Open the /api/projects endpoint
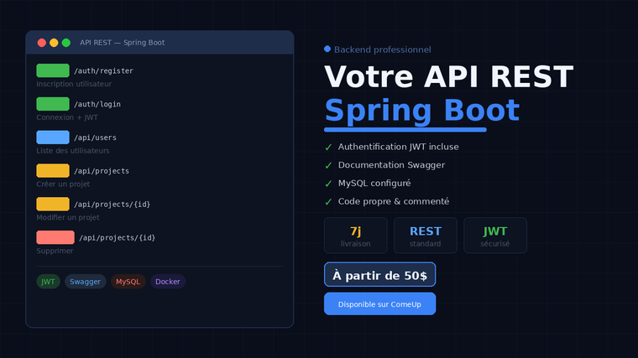 (x=102, y=171)
